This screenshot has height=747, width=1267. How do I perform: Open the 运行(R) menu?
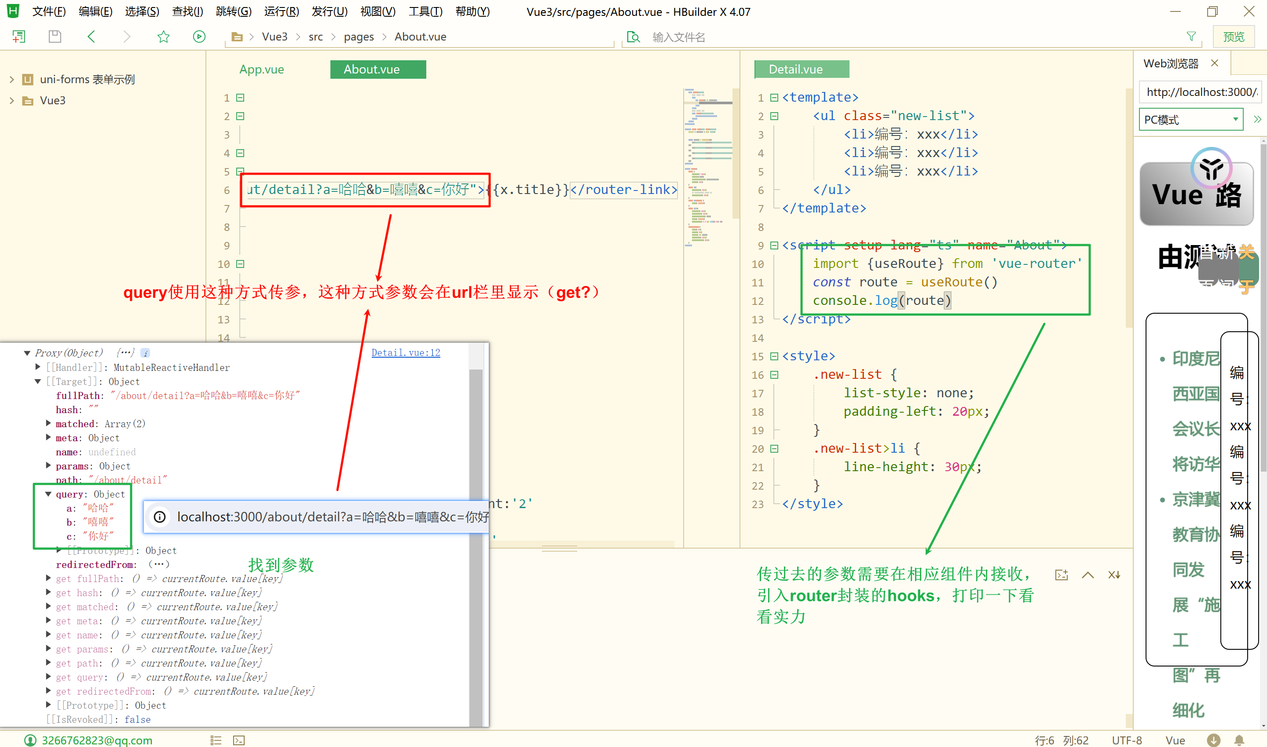click(x=282, y=11)
